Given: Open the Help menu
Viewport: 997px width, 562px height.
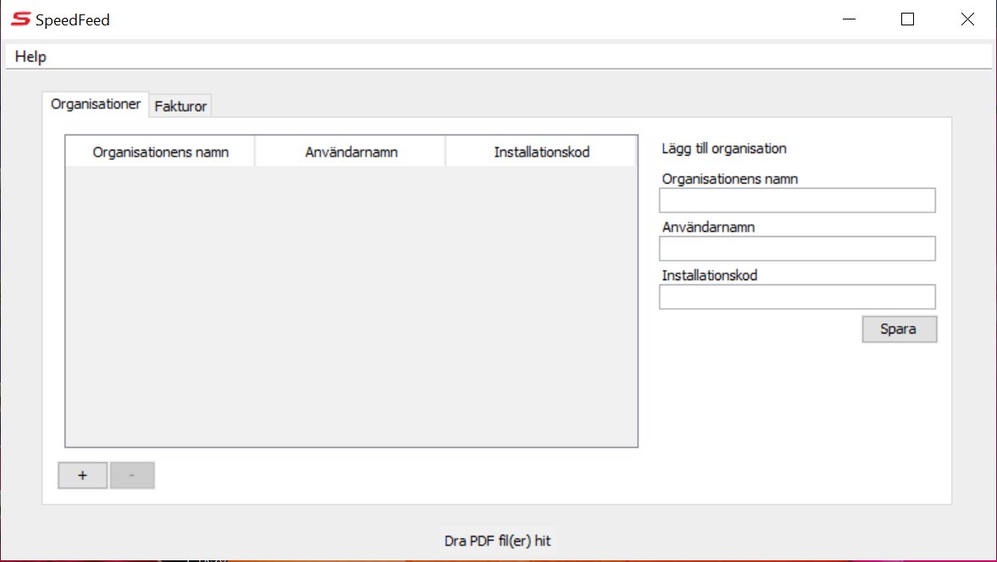Looking at the screenshot, I should tap(30, 57).
